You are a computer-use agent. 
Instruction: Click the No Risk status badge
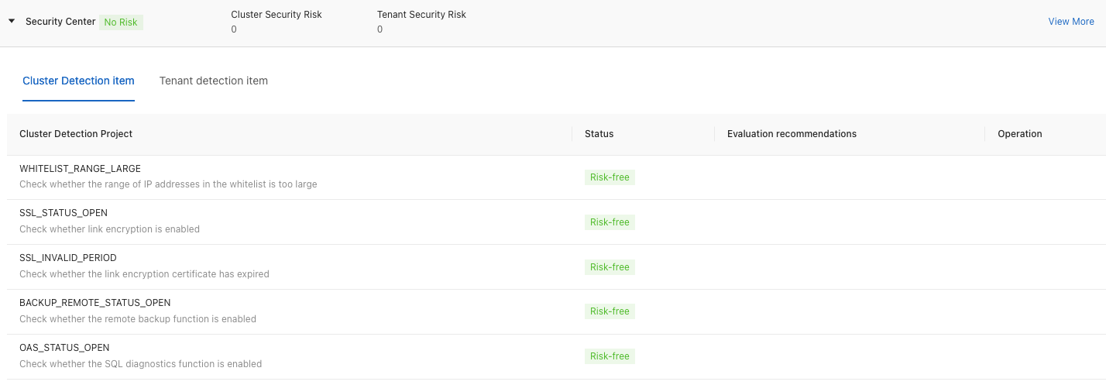(121, 22)
